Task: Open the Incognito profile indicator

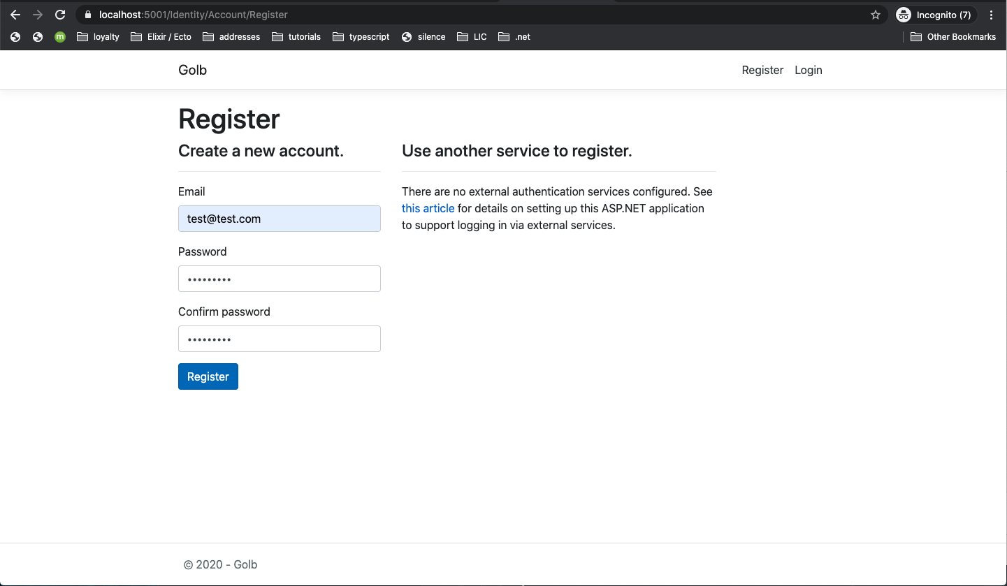Action: (936, 15)
